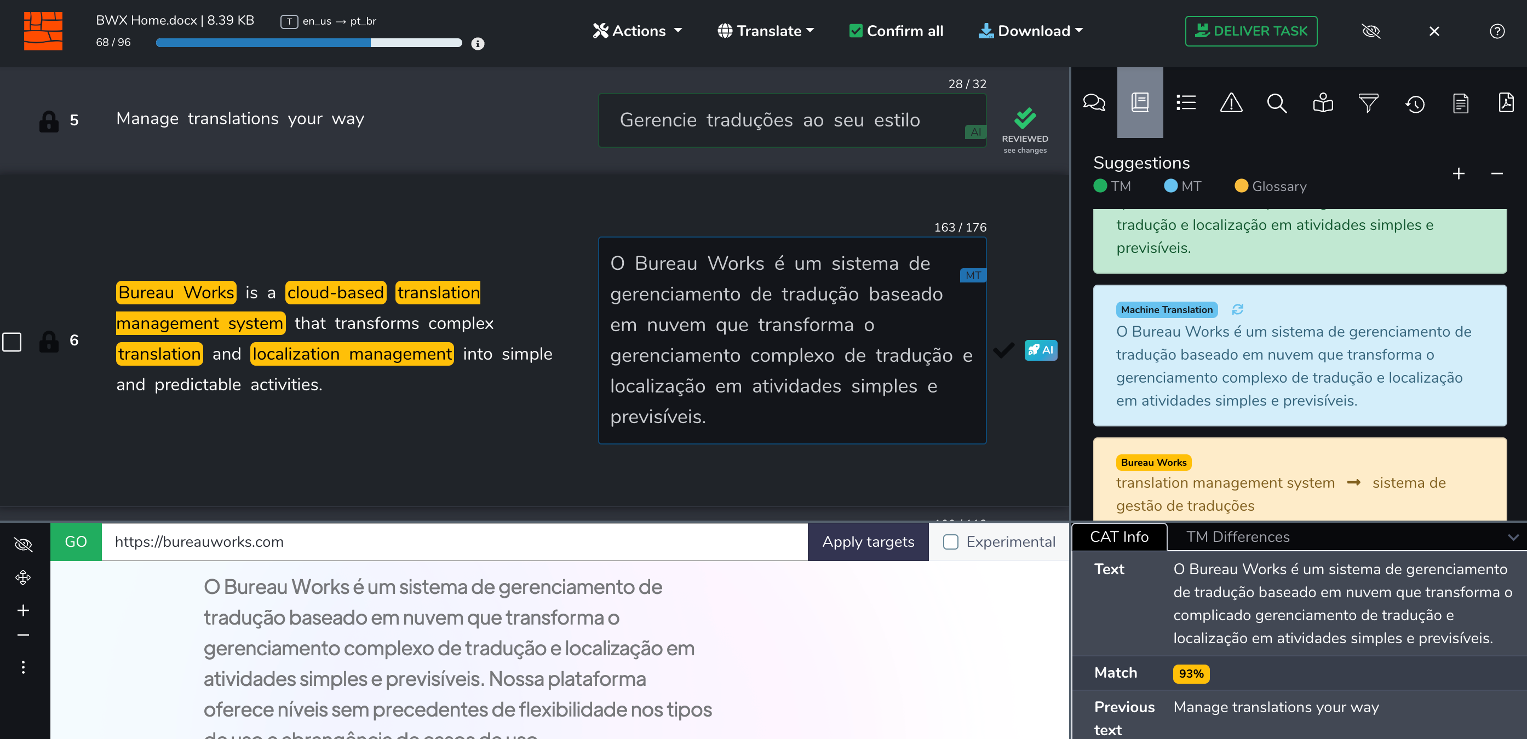This screenshot has width=1527, height=739.
Task: Enable the Experimental checkbox
Action: pyautogui.click(x=950, y=541)
